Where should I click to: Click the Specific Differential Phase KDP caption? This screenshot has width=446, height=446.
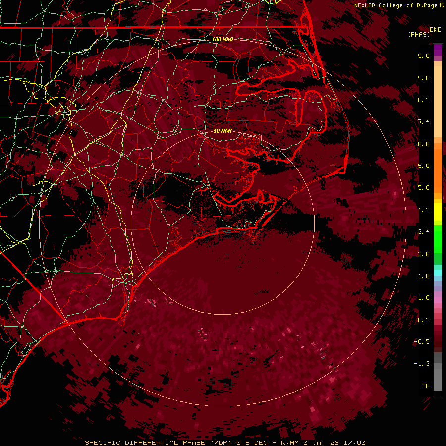click(x=225, y=443)
